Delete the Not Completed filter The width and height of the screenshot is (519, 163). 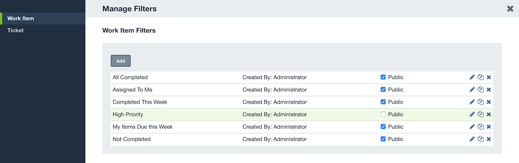(x=489, y=139)
